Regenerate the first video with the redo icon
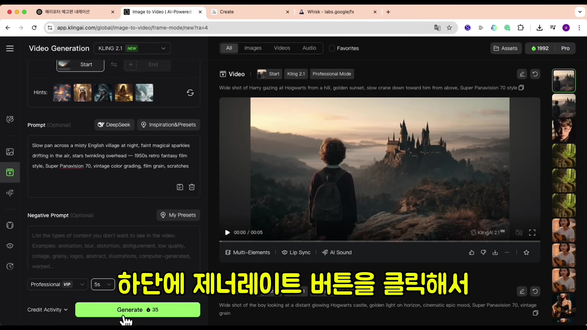This screenshot has width=587, height=330. point(535,74)
